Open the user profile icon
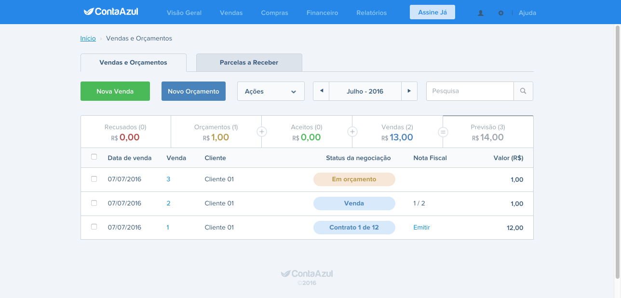This screenshot has width=621, height=298. 481,13
